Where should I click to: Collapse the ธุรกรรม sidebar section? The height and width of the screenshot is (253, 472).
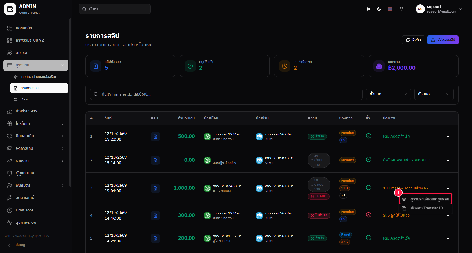36,65
